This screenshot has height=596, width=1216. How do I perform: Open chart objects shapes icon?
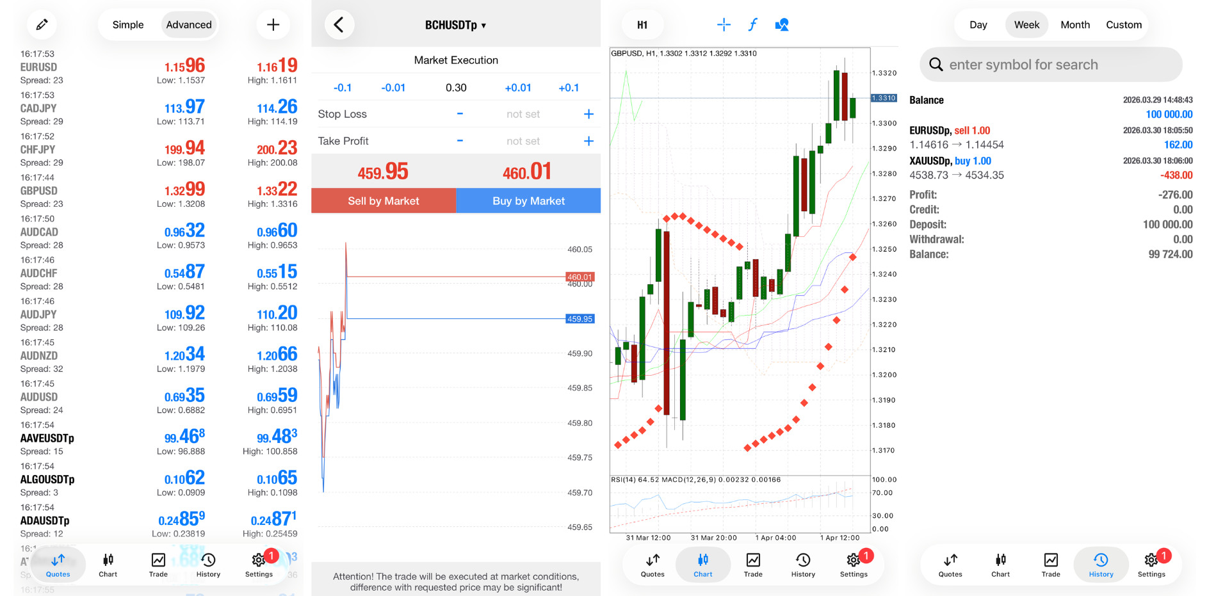pyautogui.click(x=782, y=24)
